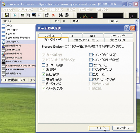140x133 pixels.
Task: Select the aswUpdSv.exe process row
Action: [x=19, y=58]
